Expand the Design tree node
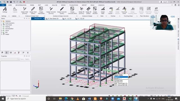This screenshot has width=180, height=101. [x=2, y=34]
